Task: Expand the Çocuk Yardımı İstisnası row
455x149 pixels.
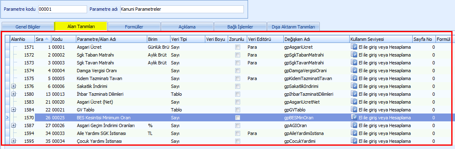Action: pos(13,141)
